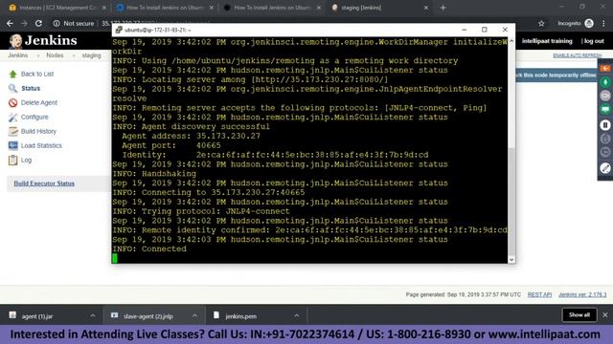Click the intellipaat training user link
The height and width of the screenshot is (344, 613).
(547, 41)
